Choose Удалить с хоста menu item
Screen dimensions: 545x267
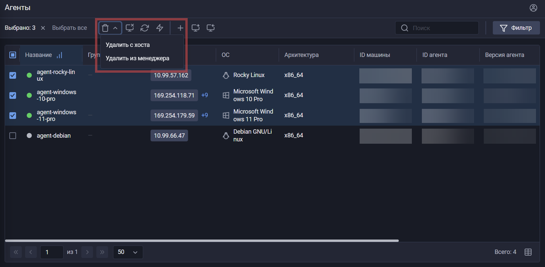(x=128, y=45)
